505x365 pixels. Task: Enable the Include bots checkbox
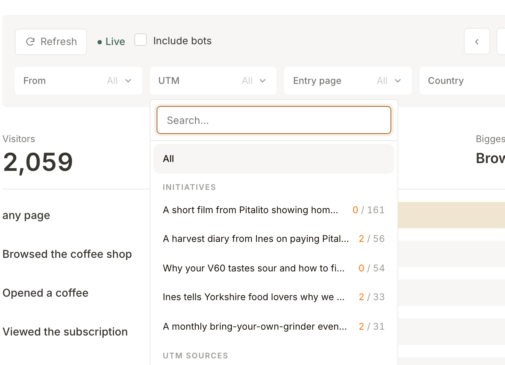click(x=141, y=40)
